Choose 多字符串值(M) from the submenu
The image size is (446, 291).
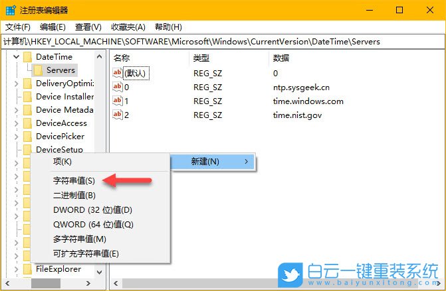(x=100, y=239)
